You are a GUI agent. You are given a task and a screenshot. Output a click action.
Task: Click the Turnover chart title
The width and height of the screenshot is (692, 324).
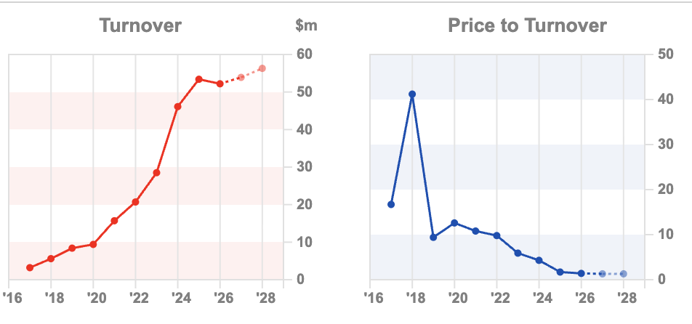pyautogui.click(x=140, y=26)
